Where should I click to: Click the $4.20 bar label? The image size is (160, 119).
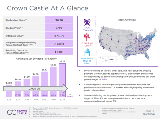[18, 79]
